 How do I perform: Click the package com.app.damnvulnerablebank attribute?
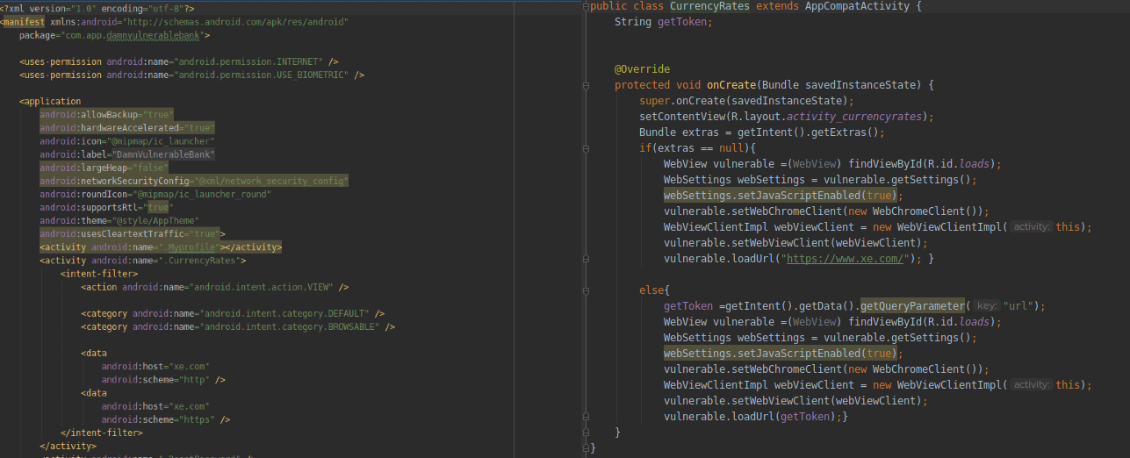pyautogui.click(x=114, y=36)
